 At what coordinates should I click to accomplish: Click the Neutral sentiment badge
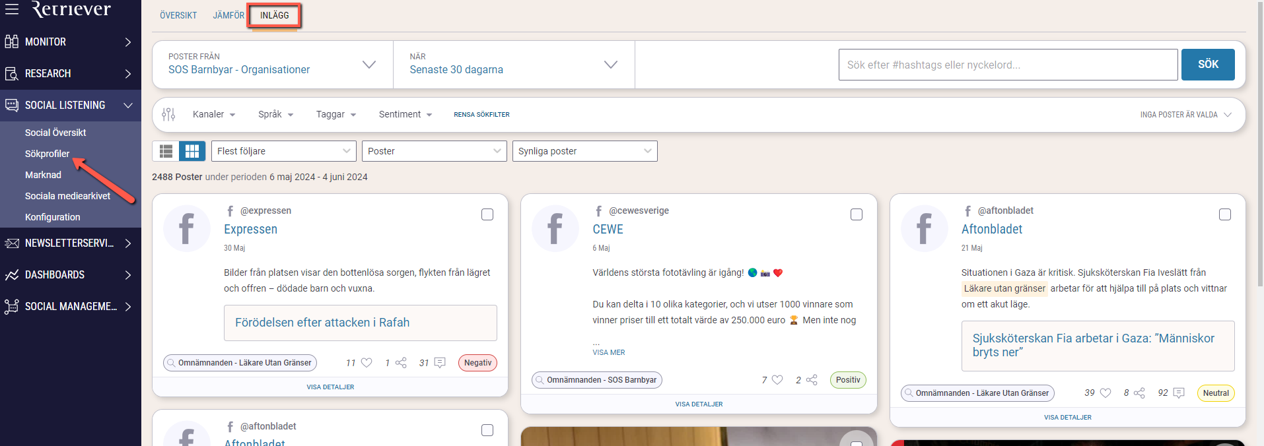click(x=1216, y=393)
